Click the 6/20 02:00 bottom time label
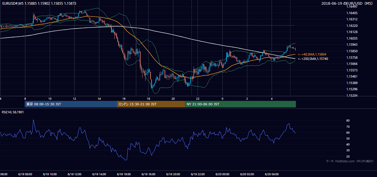377x177 pixels. click(x=247, y=174)
